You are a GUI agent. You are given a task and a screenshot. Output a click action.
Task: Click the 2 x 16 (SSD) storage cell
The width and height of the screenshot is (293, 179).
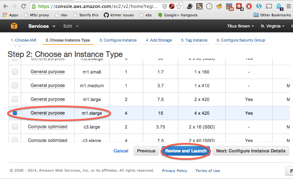[x=202, y=127]
